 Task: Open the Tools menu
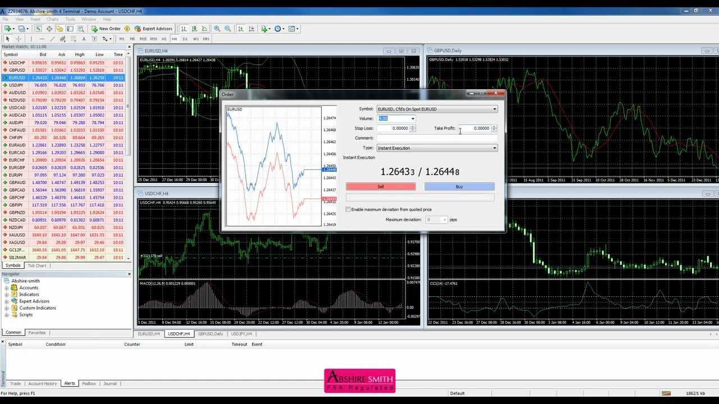click(70, 19)
